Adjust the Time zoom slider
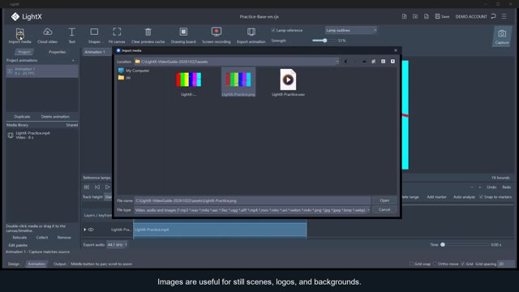Screen dimensions: 519x292 click(x=443, y=245)
